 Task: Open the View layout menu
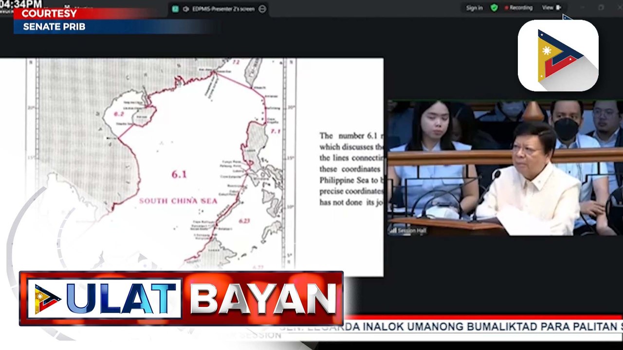coord(551,8)
